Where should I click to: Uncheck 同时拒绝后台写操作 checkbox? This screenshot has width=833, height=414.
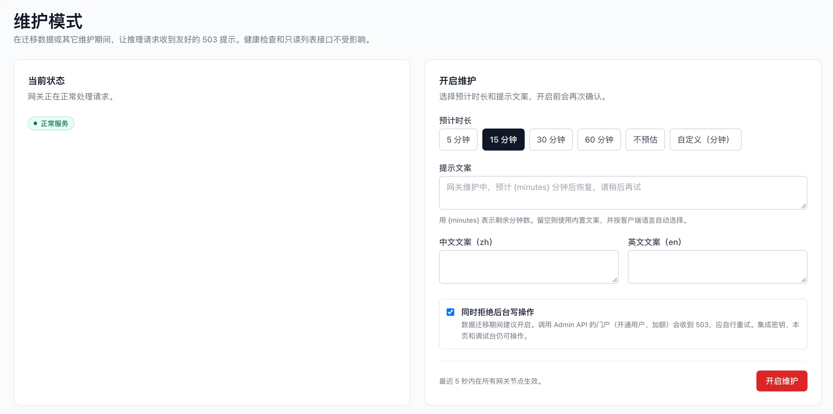(x=450, y=312)
